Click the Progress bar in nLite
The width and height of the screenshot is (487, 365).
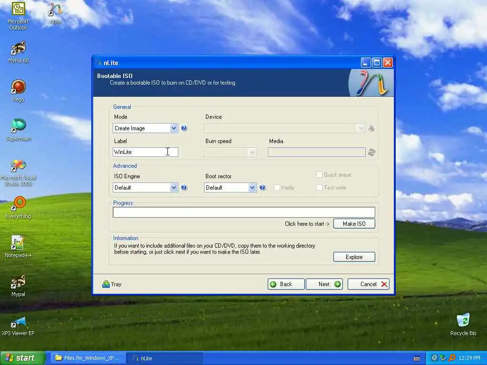(244, 212)
